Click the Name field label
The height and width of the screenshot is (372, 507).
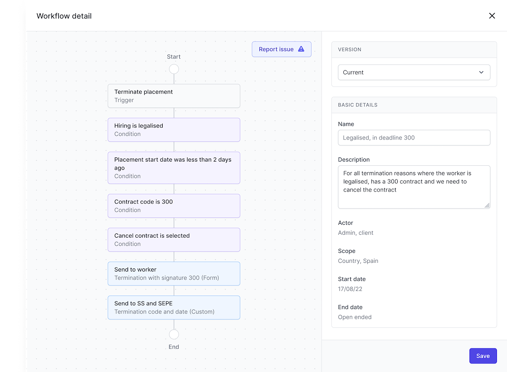(346, 124)
